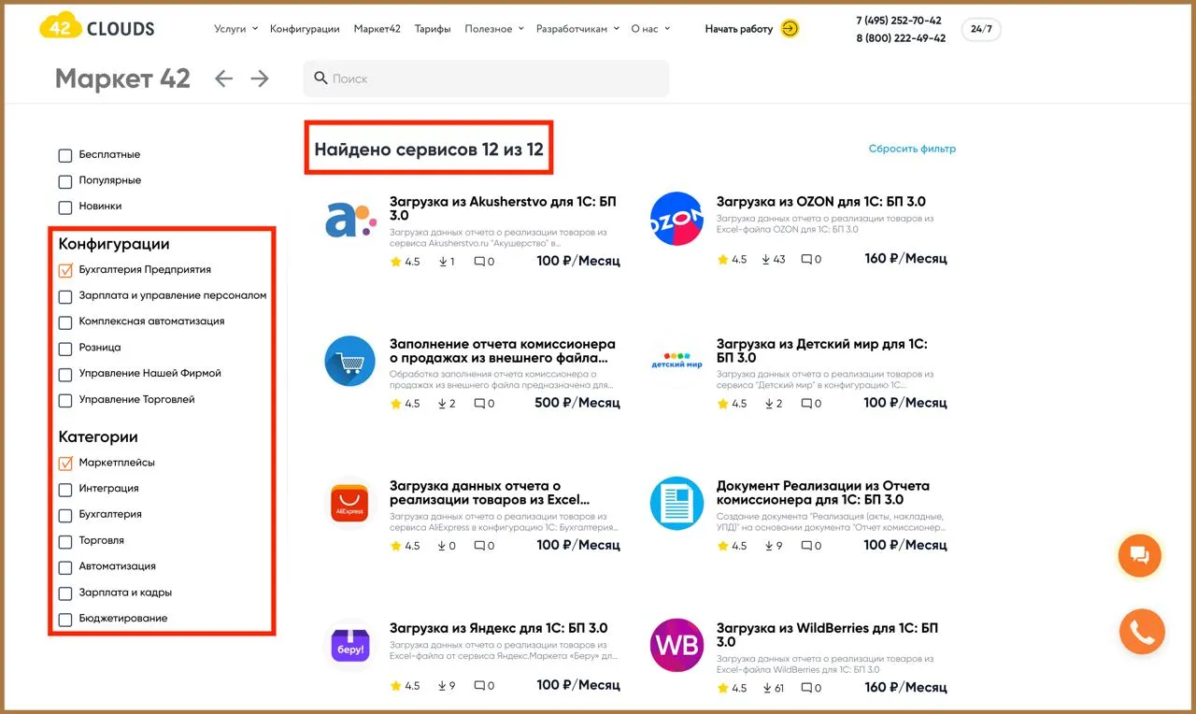Click the WildBerries WB logo
This screenshot has height=714, width=1196.
click(676, 646)
